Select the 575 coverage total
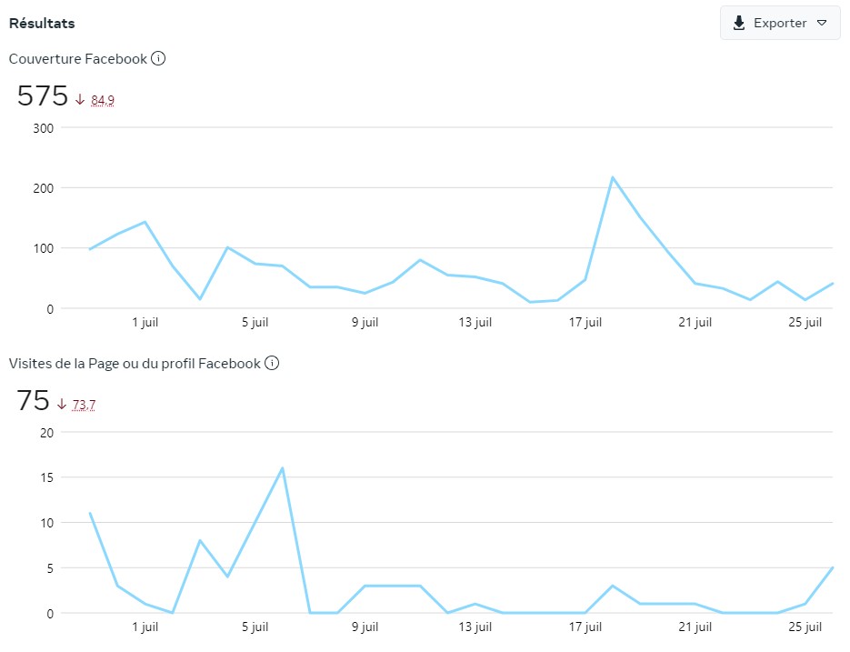 43,96
